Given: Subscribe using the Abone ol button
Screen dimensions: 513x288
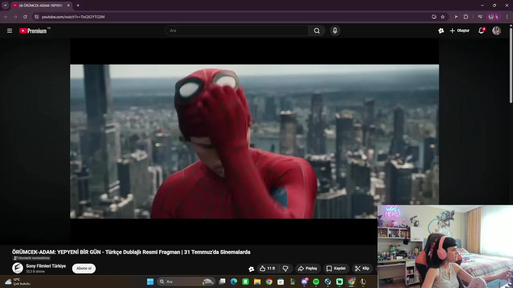Looking at the screenshot, I should pyautogui.click(x=84, y=268).
